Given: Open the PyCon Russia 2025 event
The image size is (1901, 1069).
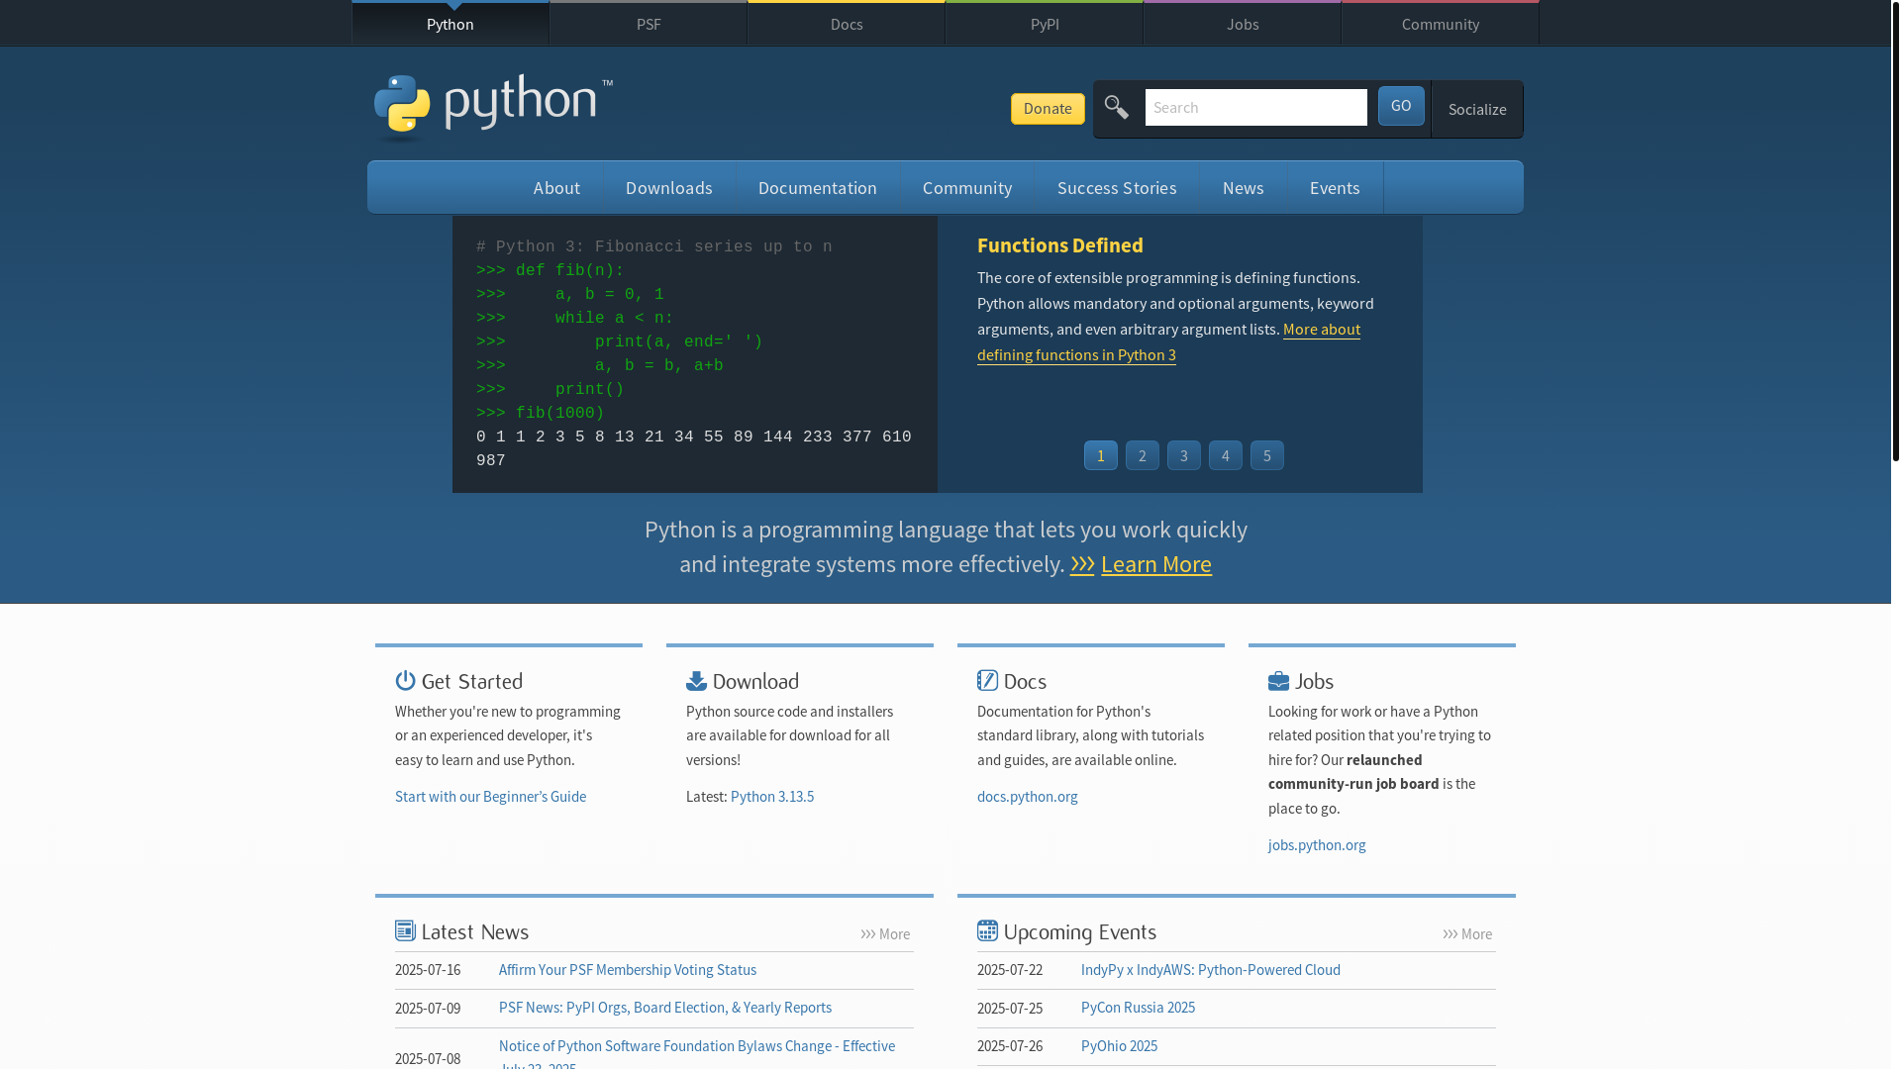Looking at the screenshot, I should pyautogui.click(x=1138, y=1008).
